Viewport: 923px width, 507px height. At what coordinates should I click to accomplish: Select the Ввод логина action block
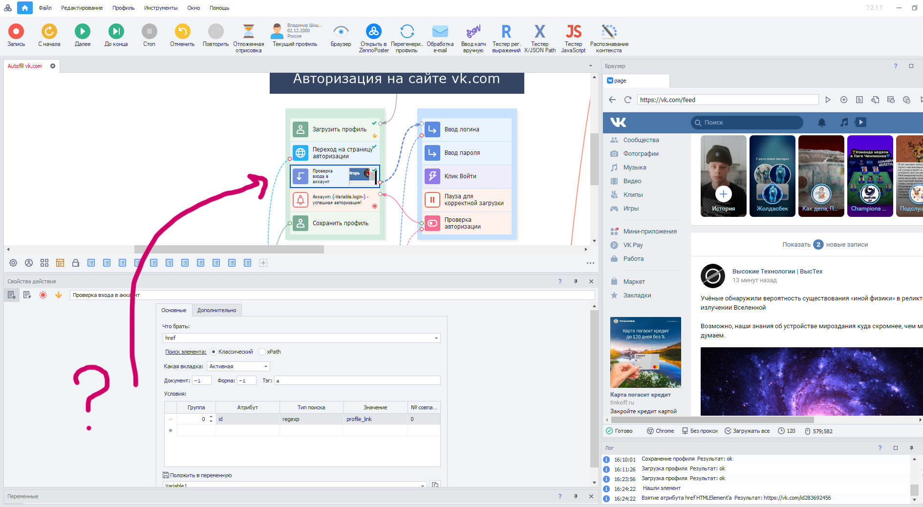coord(467,129)
